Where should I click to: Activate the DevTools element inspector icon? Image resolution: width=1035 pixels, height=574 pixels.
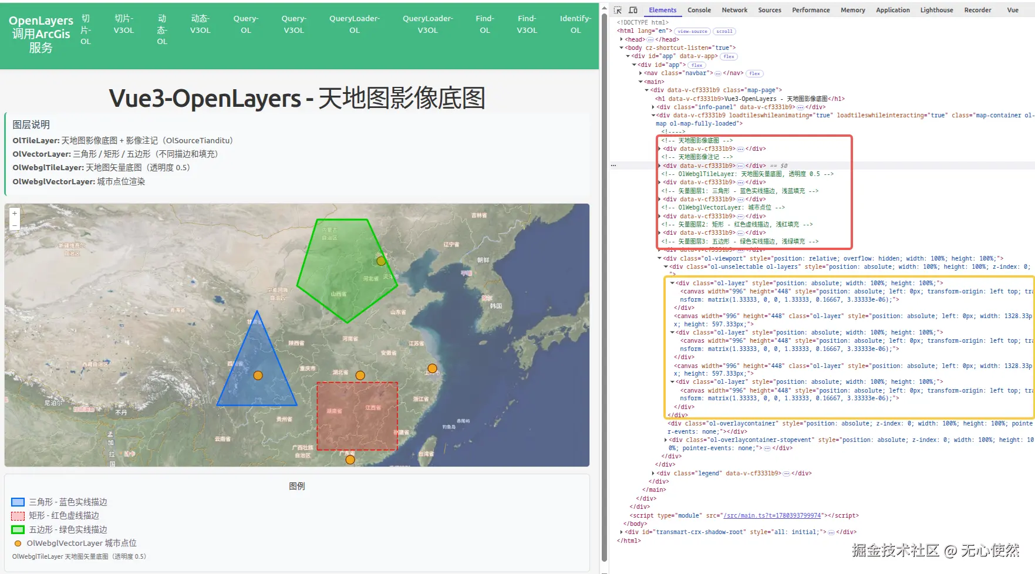point(618,10)
